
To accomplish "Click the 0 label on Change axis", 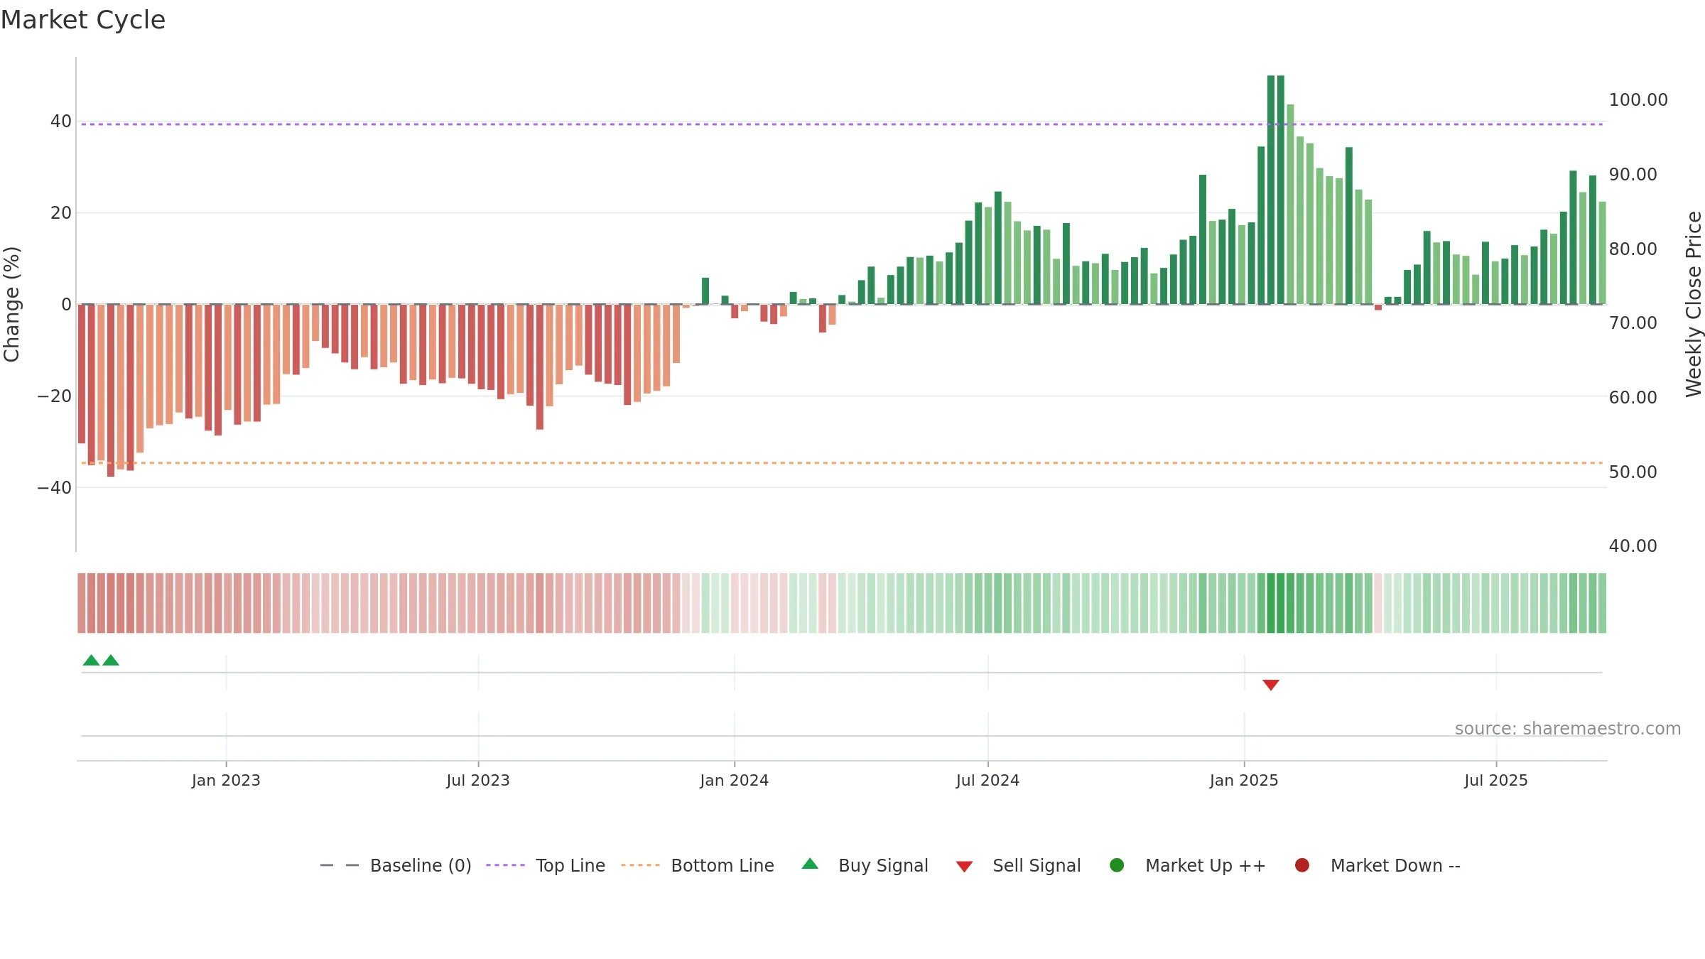I will [66, 304].
